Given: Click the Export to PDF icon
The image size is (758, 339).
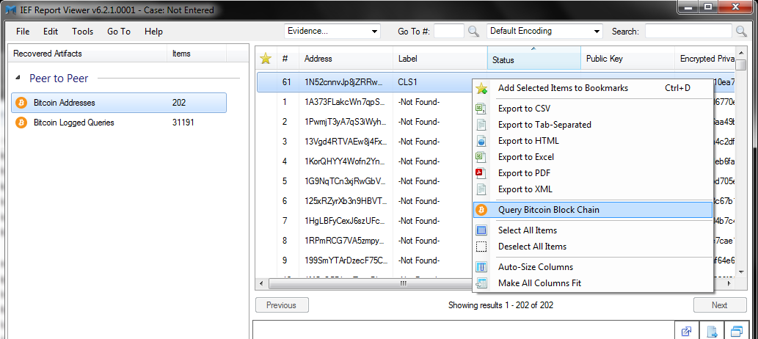Looking at the screenshot, I should (481, 173).
